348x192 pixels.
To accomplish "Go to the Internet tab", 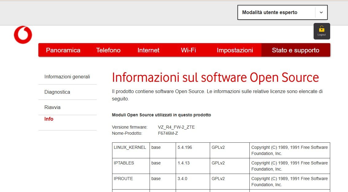I will click(148, 50).
